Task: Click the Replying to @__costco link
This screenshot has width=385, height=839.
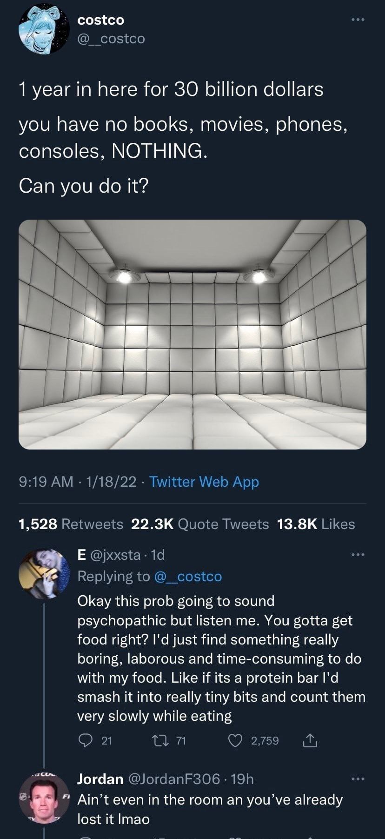Action: [188, 576]
